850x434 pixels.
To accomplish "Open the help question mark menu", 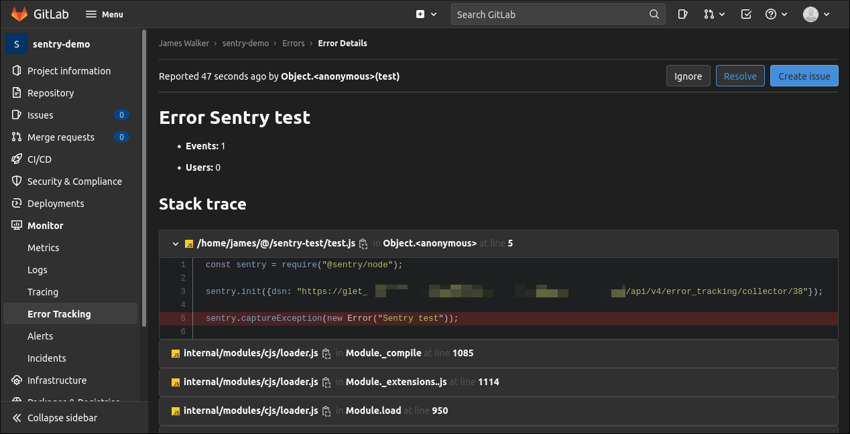I will point(776,14).
